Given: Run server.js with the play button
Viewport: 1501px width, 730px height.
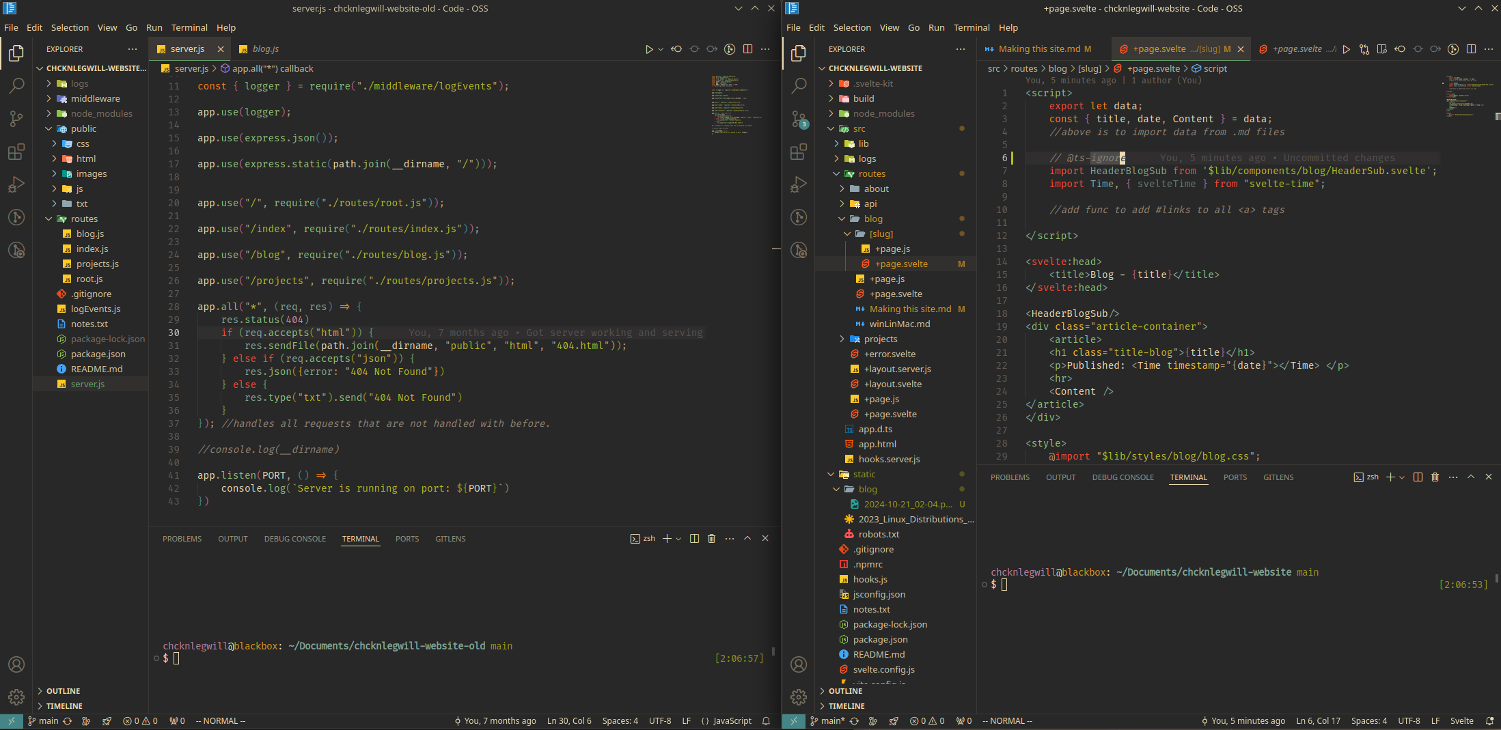Looking at the screenshot, I should pyautogui.click(x=649, y=49).
